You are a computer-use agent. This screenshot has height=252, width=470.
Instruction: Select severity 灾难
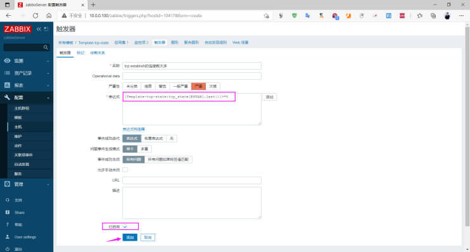(x=213, y=86)
